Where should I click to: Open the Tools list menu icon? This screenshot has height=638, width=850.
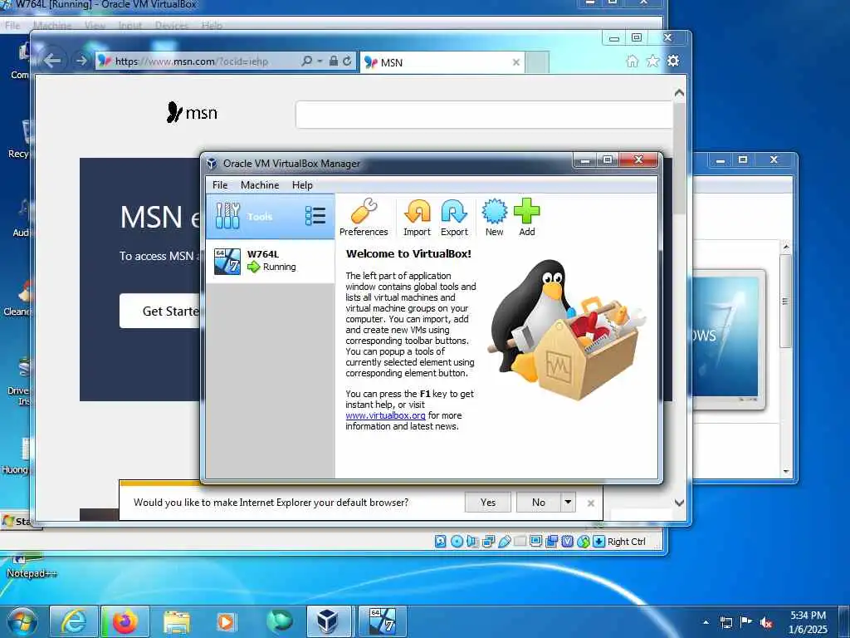(x=315, y=216)
